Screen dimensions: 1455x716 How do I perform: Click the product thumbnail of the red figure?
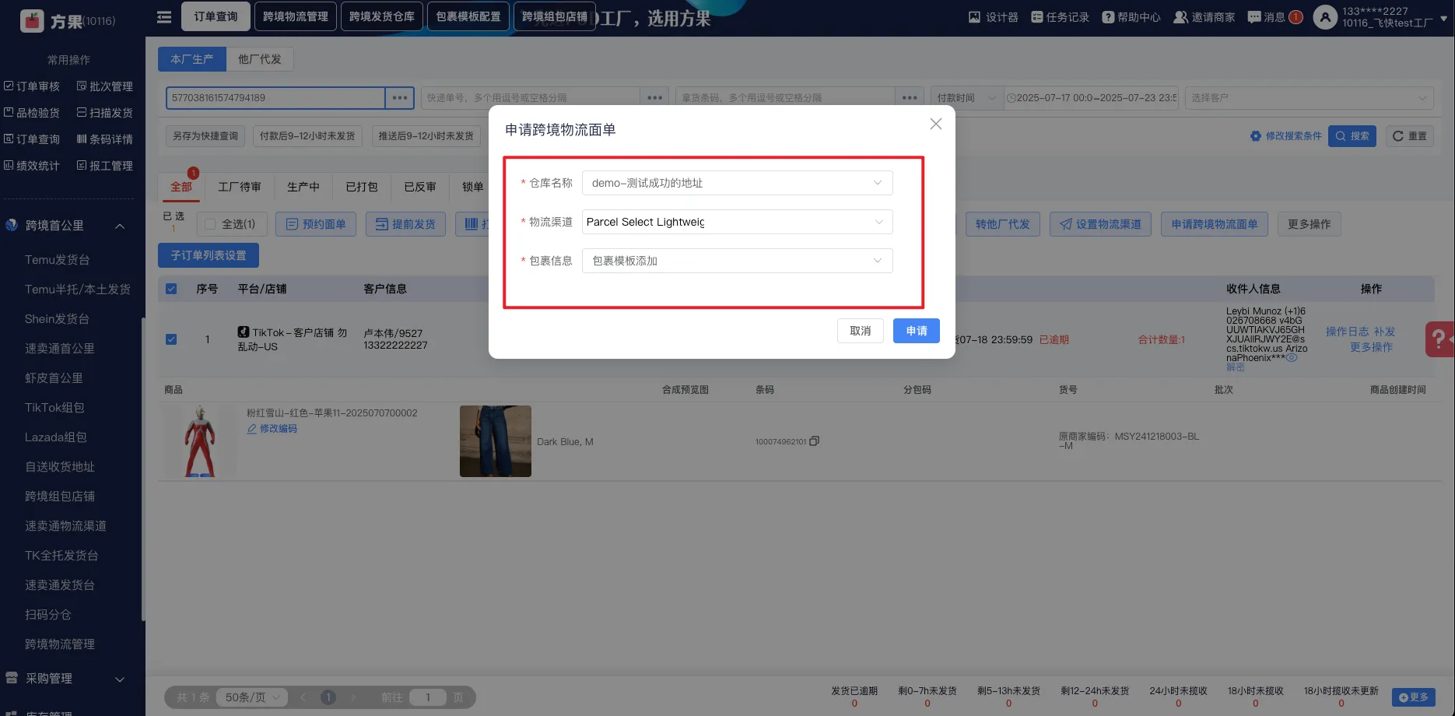coord(199,440)
